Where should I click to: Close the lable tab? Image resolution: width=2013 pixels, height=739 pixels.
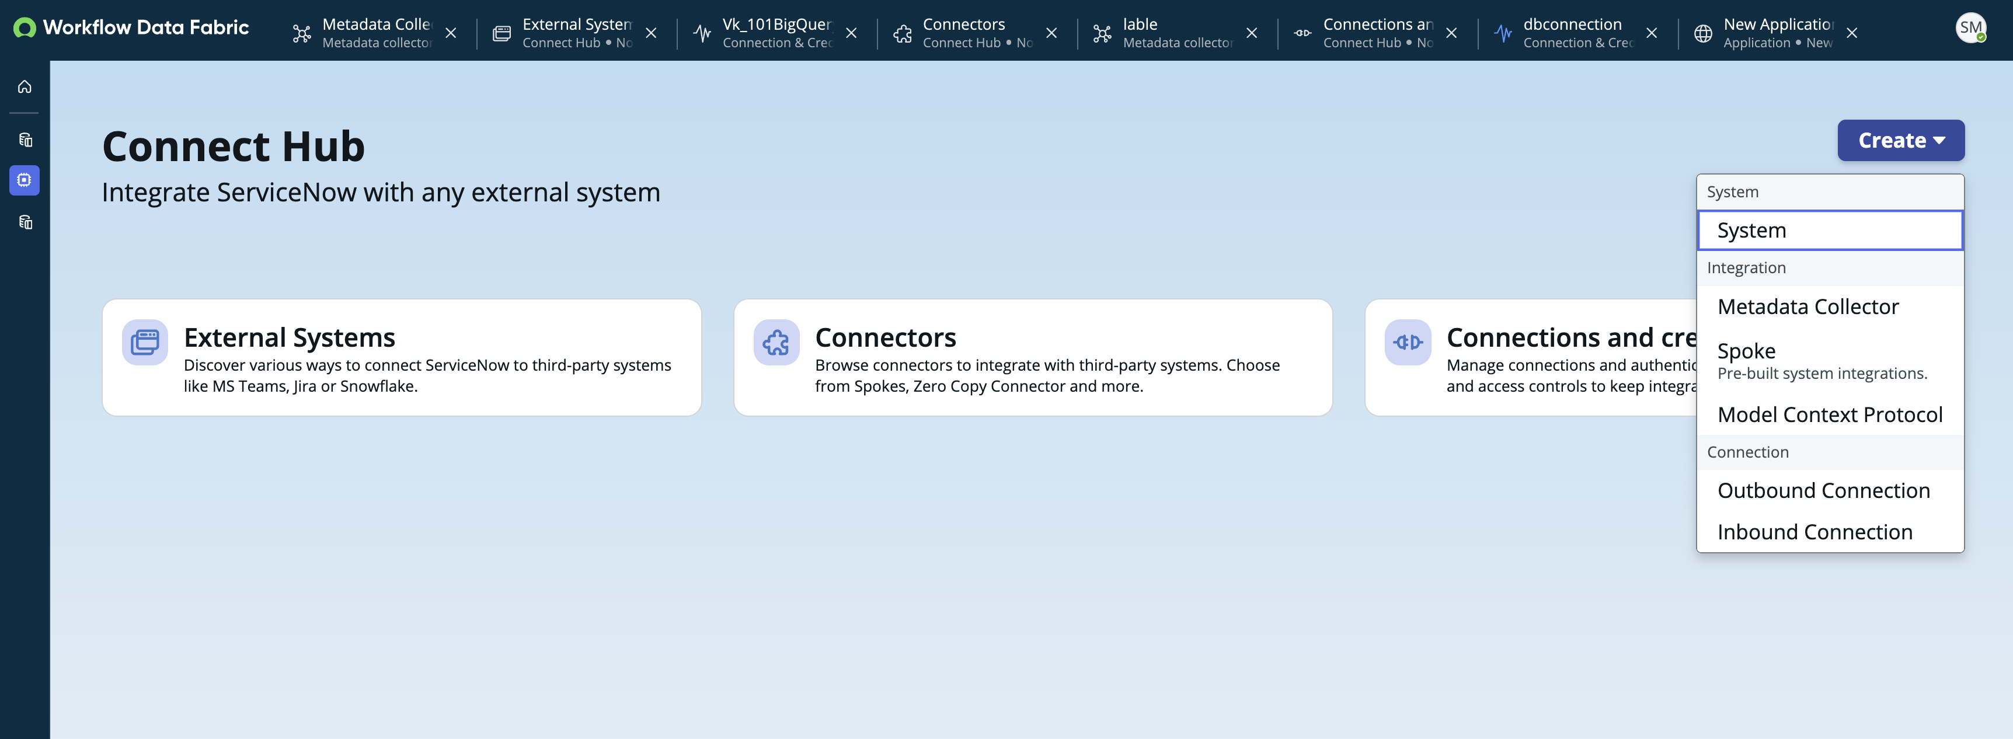1251,34
